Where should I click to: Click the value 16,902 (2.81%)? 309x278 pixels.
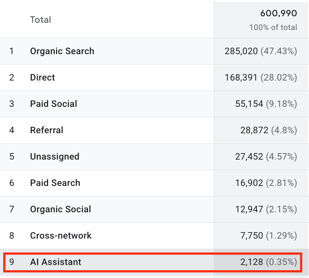coord(266,183)
